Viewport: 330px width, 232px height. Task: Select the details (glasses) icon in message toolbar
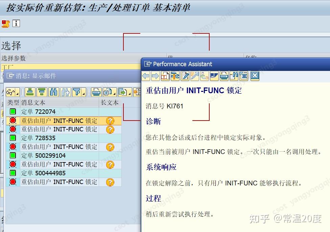pyautogui.click(x=10, y=92)
